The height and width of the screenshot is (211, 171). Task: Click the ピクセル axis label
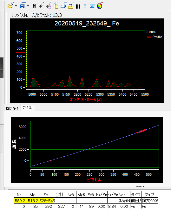[x=94, y=180]
